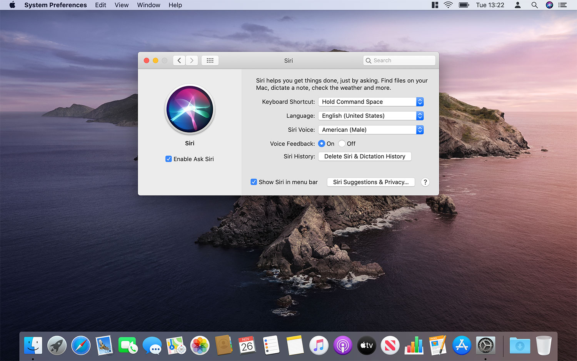Open Spotlight search magnifier in menu bar

point(534,5)
